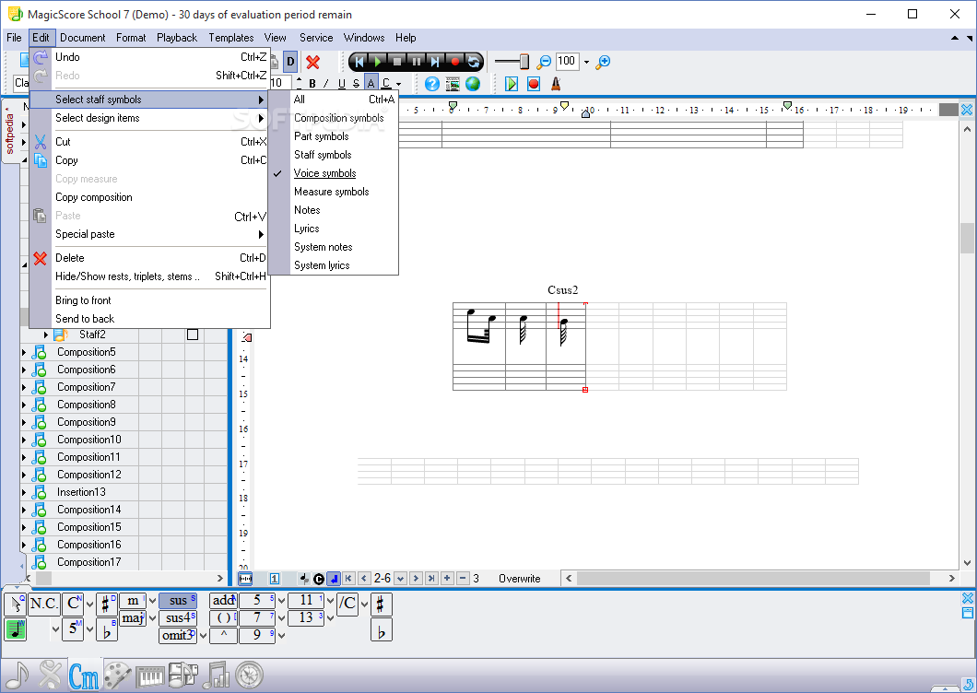The height and width of the screenshot is (693, 977).
Task: Click the green play-in-box icon
Action: pos(512,84)
